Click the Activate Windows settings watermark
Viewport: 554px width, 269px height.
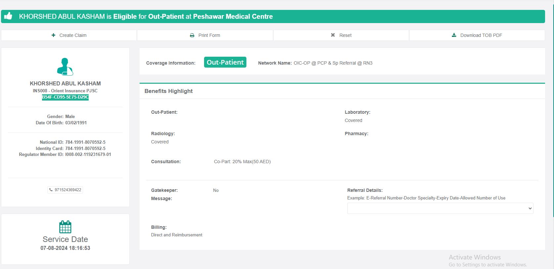[x=488, y=260]
